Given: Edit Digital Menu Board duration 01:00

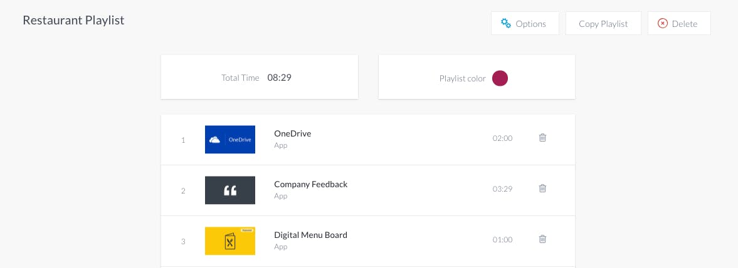Looking at the screenshot, I should coord(502,240).
